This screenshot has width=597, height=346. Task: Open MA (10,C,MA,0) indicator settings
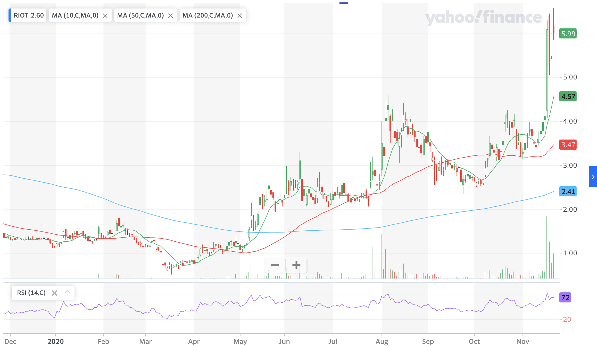click(75, 15)
